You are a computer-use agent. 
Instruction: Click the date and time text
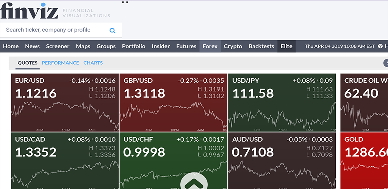point(340,46)
